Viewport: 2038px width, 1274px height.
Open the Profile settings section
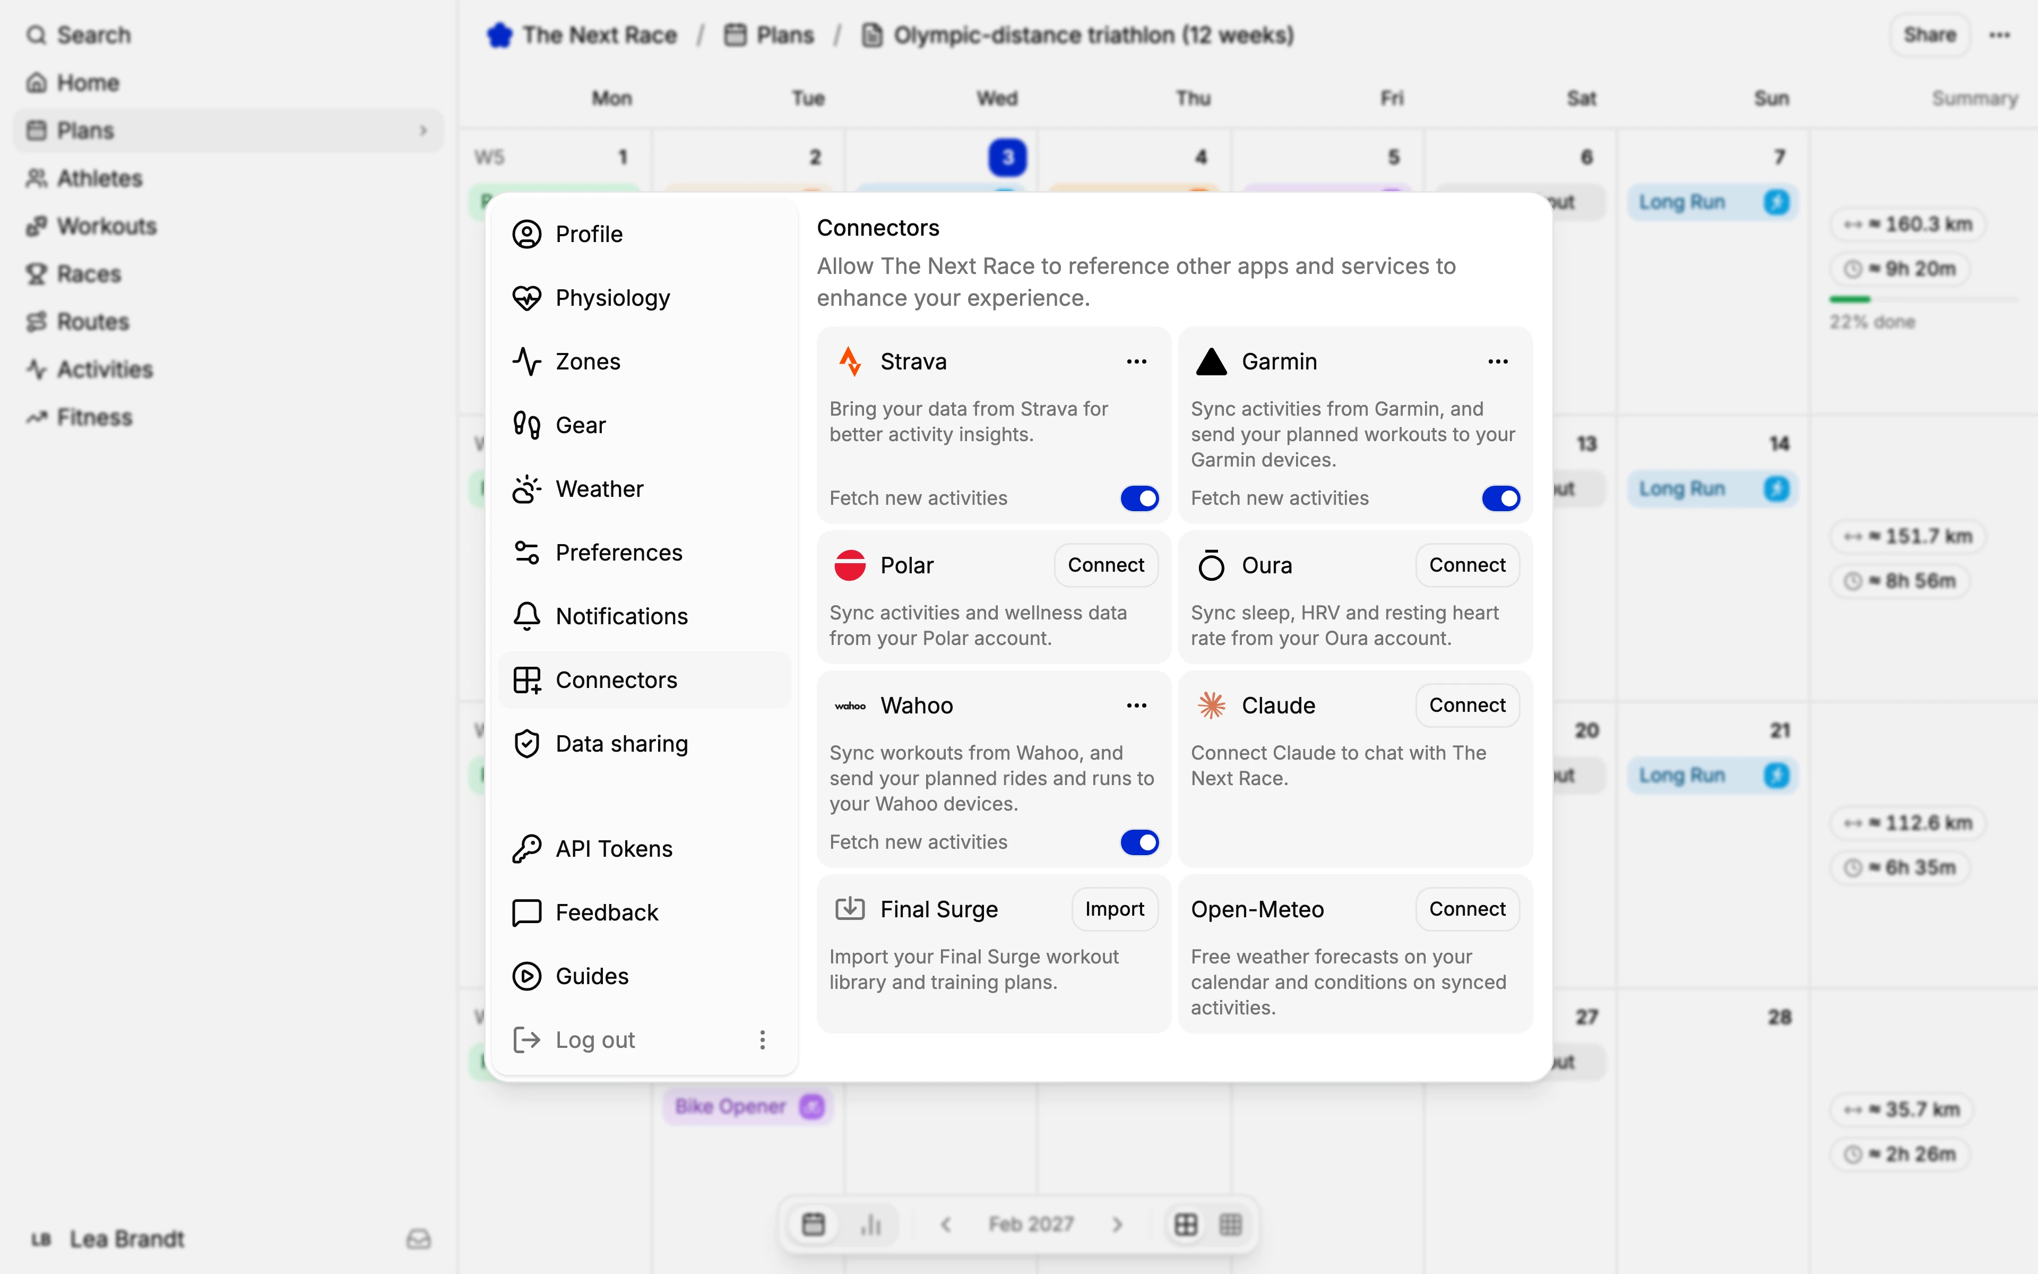[x=644, y=234]
